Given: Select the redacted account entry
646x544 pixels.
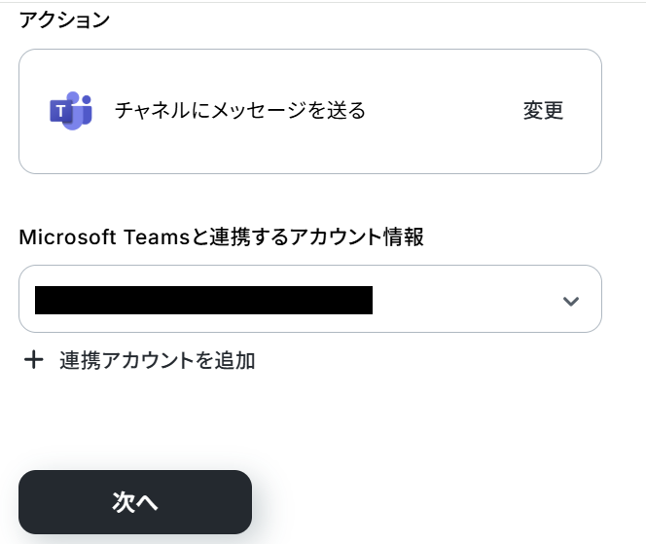Looking at the screenshot, I should 204,300.
